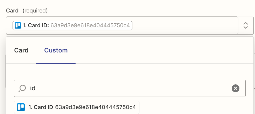
Task: Click the "1. Card ID" label text in the result
Action: [x=41, y=107]
